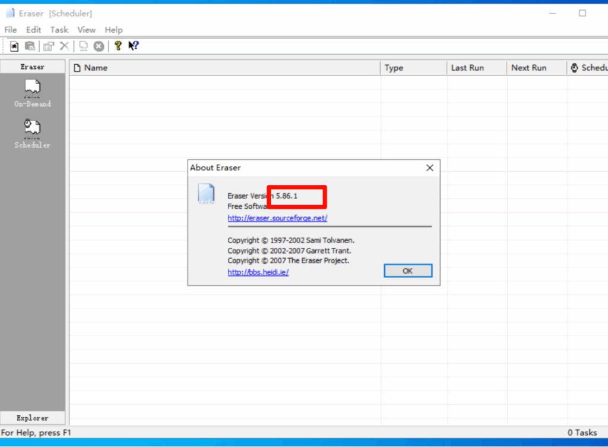
Task: Activate the context help pointer icon
Action: pos(134,46)
